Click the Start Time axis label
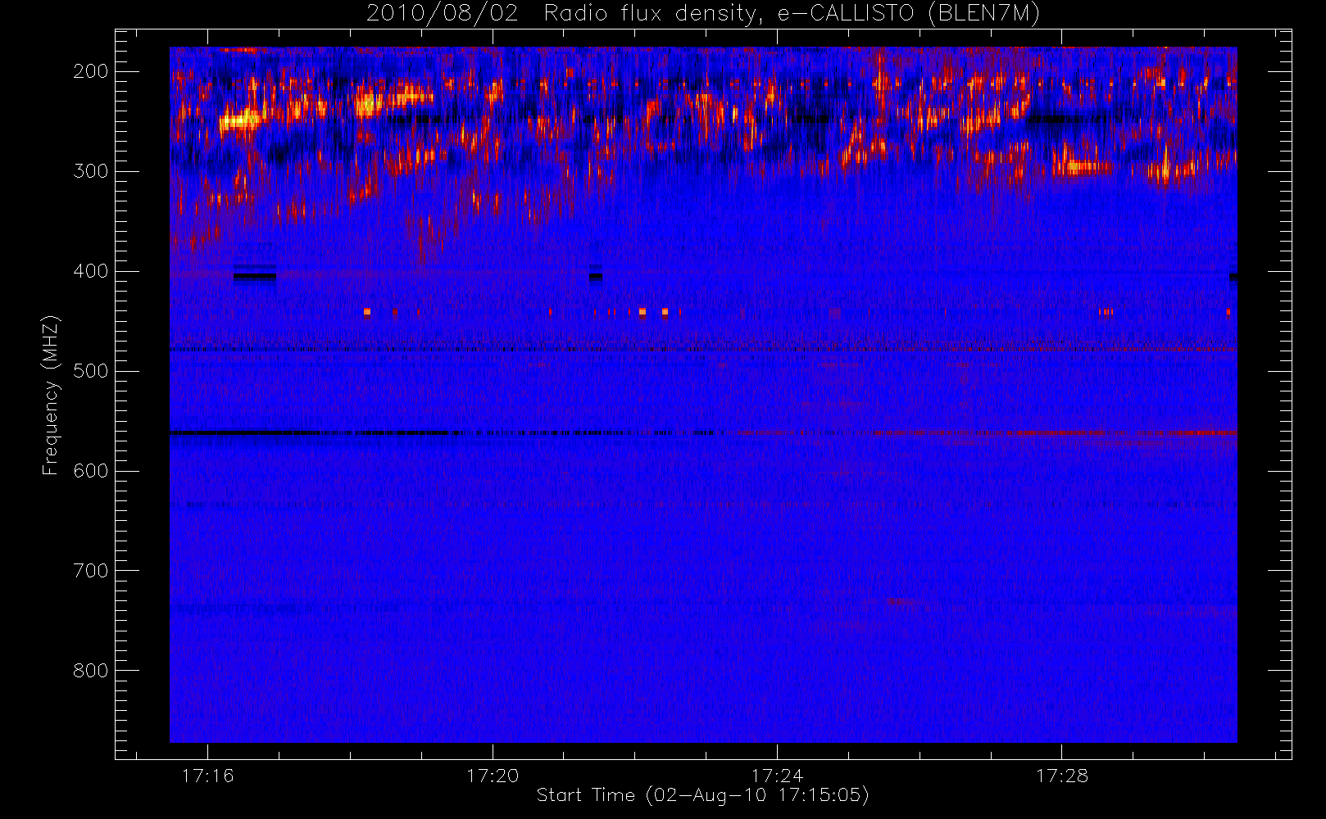 (702, 795)
